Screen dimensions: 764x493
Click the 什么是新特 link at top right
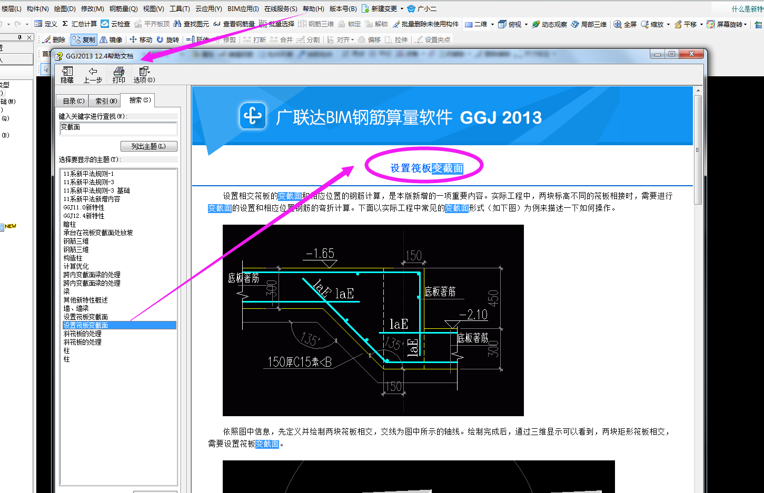[747, 9]
